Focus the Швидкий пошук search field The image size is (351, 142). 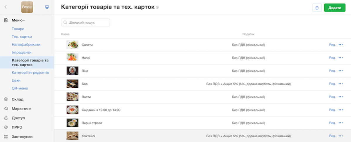[x=85, y=22]
